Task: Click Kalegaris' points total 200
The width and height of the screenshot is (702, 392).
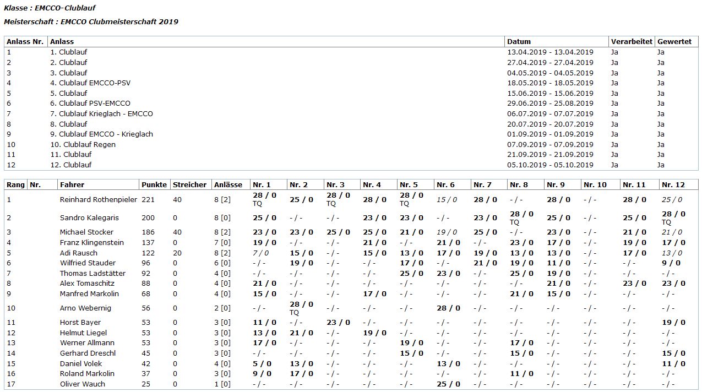Action: tap(148, 218)
